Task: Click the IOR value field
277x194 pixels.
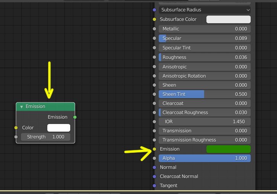Action: point(205,122)
